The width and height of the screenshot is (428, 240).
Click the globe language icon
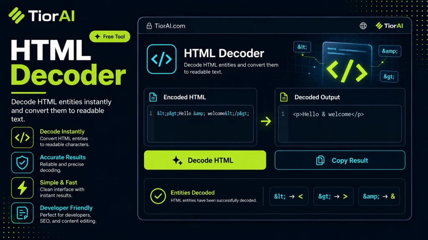tap(363, 26)
